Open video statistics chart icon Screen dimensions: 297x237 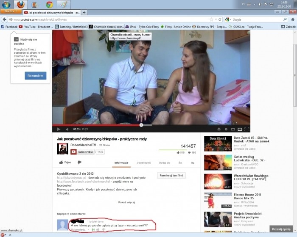180,163
